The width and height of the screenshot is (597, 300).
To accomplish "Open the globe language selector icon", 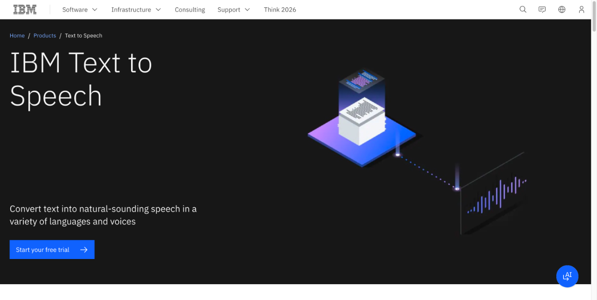I will (562, 9).
